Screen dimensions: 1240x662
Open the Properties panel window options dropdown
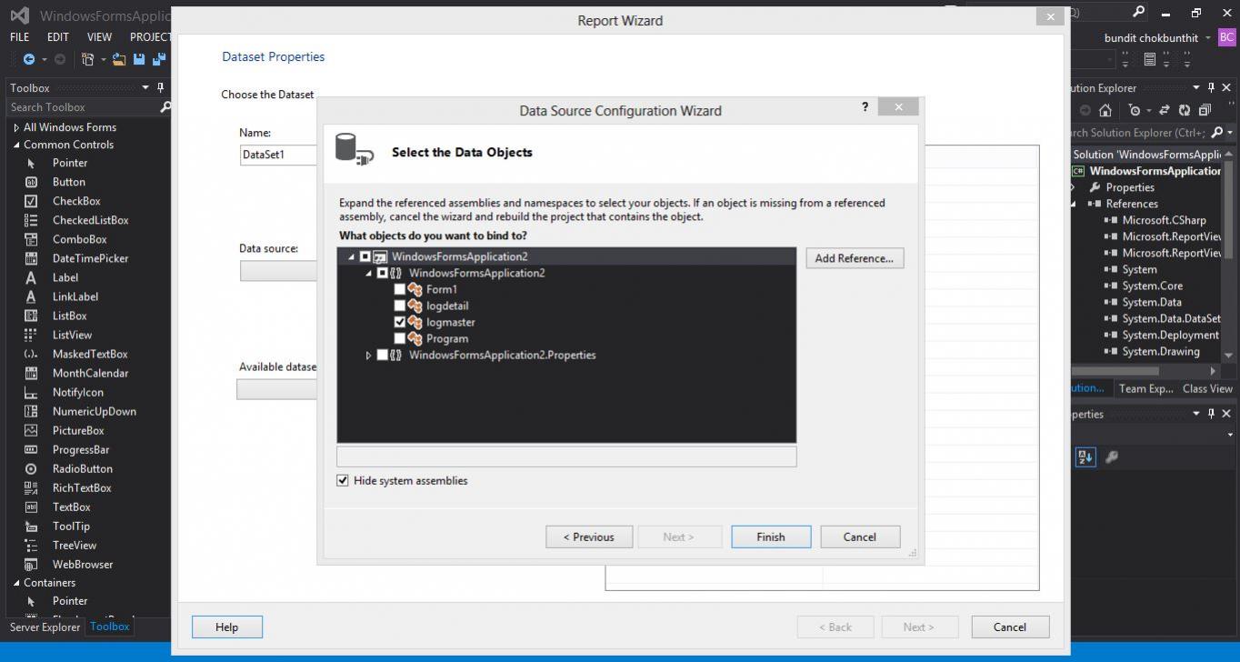1196,414
